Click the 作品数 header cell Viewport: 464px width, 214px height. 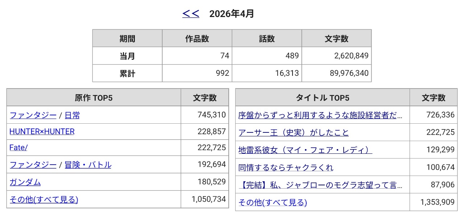click(197, 38)
